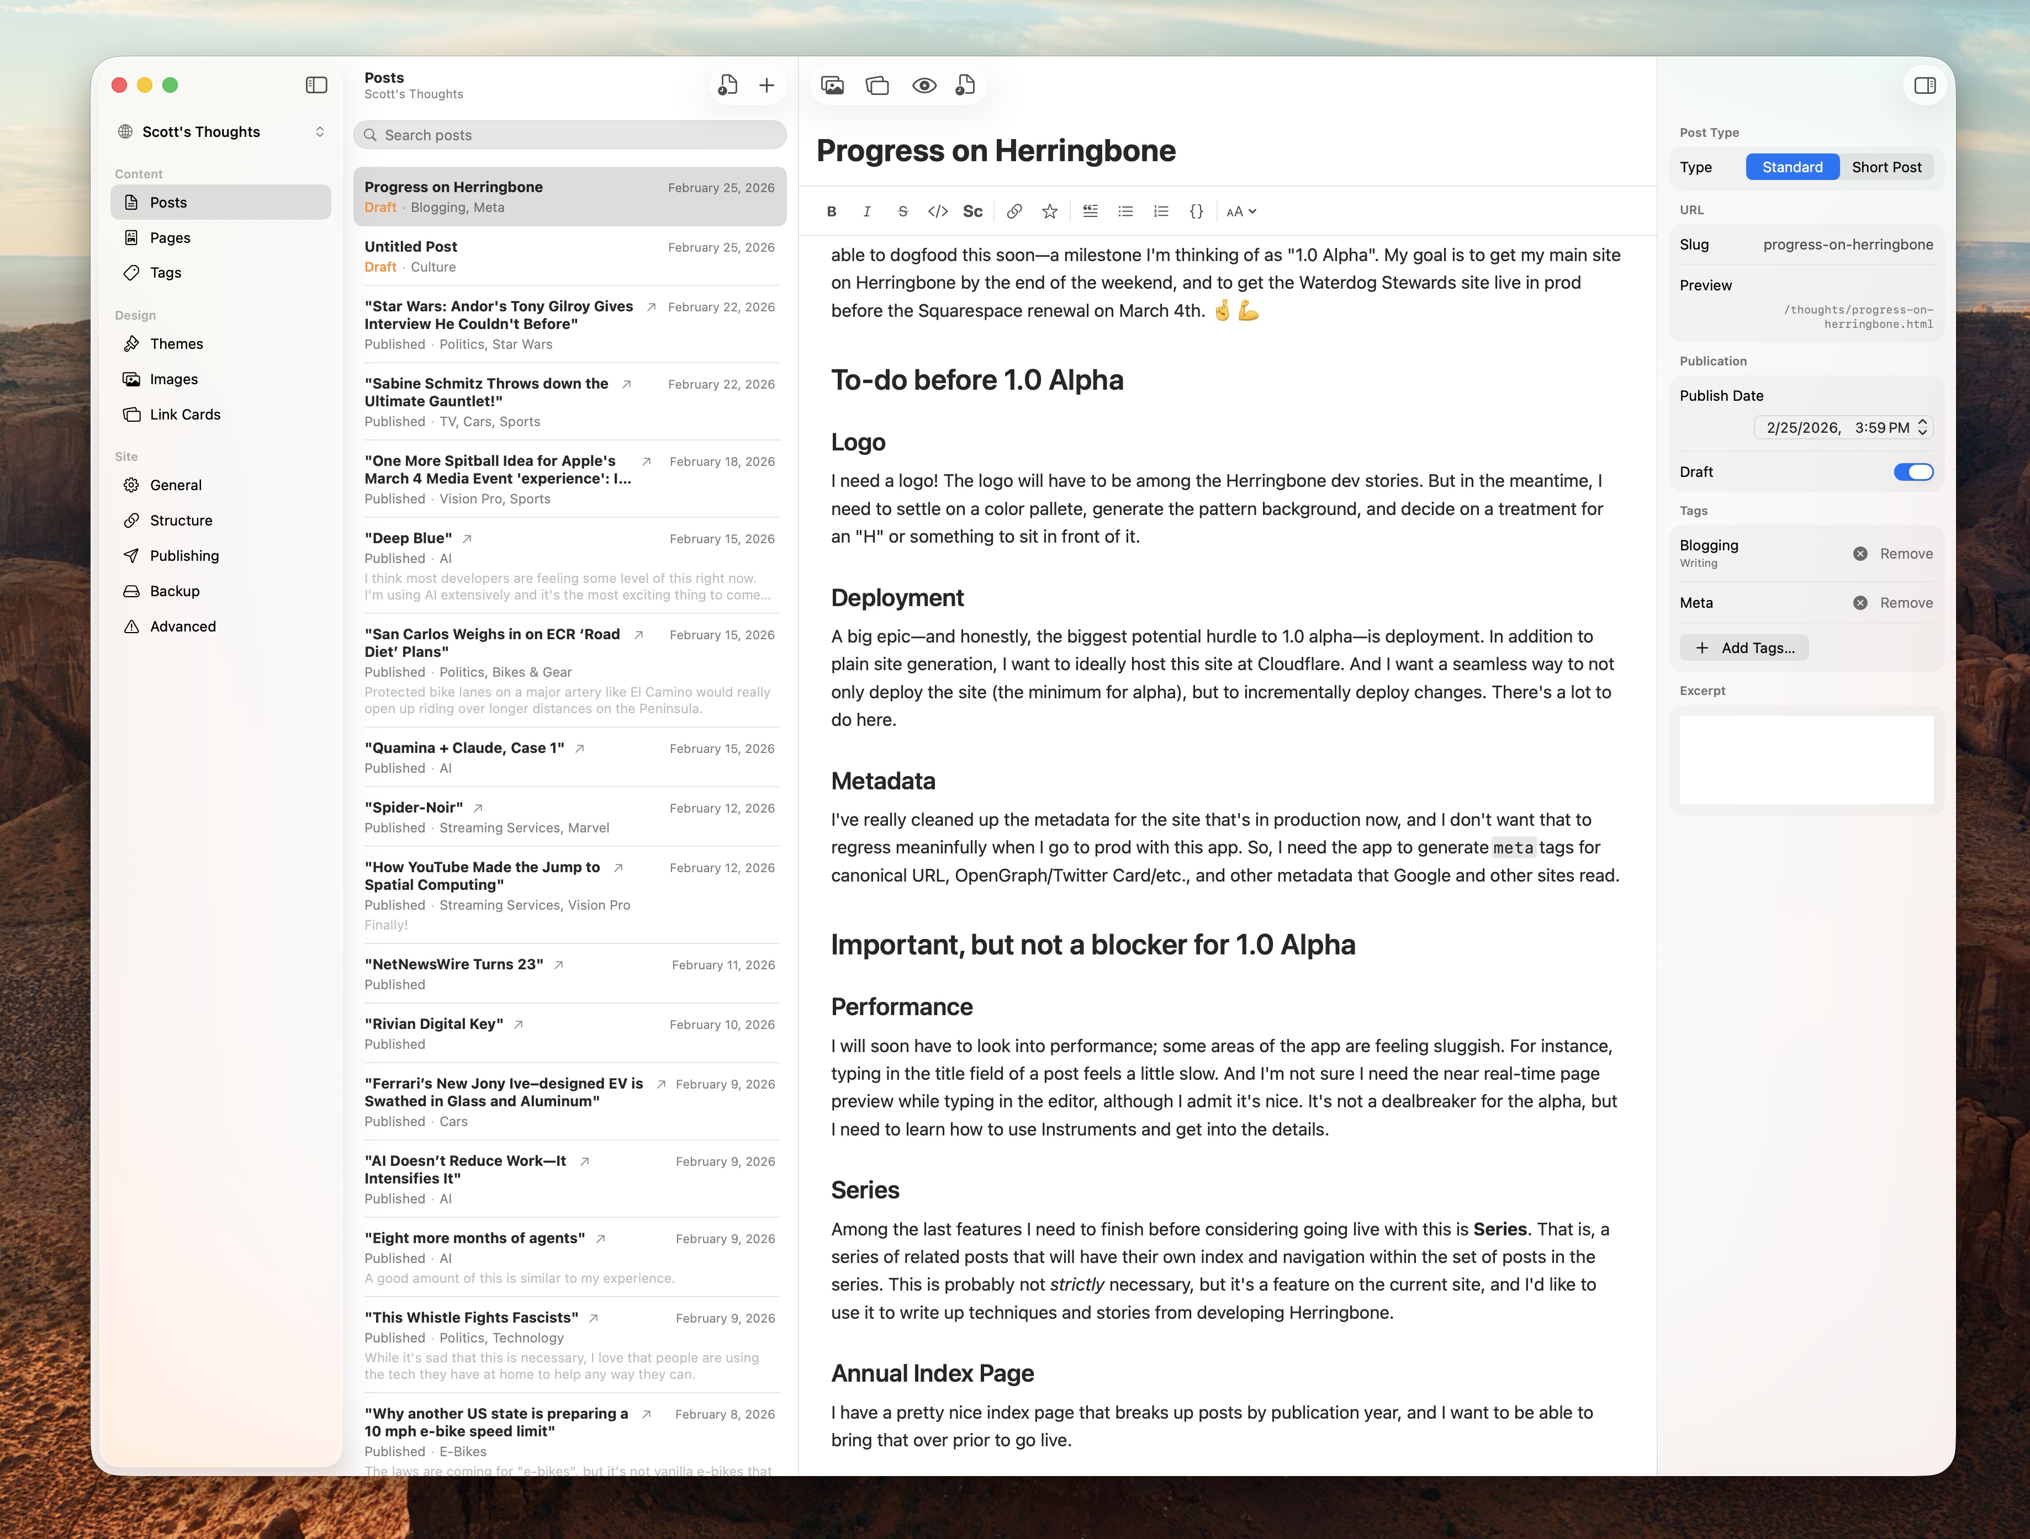
Task: Toggle the preview eye icon
Action: (x=923, y=86)
